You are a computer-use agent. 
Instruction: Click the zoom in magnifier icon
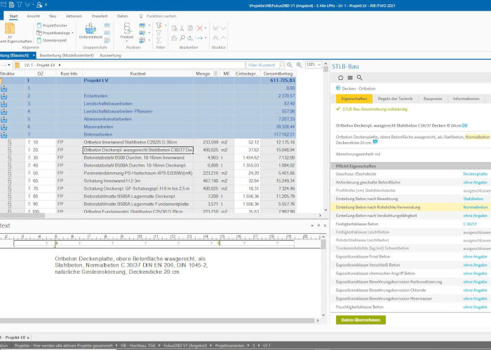[300, 65]
